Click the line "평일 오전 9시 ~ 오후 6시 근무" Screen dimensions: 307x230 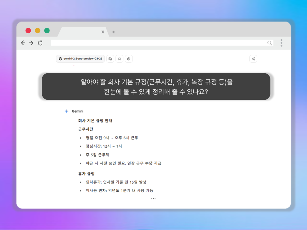click(112, 138)
